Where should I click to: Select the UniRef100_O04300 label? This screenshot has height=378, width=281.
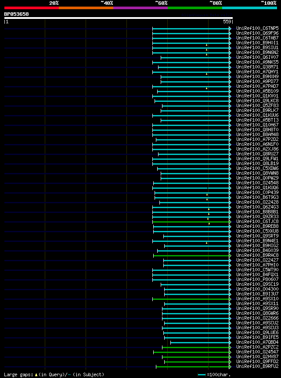[x=257, y=289]
